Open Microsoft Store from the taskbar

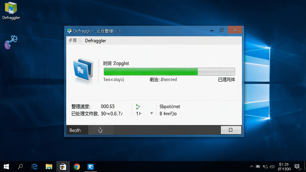[63, 167]
